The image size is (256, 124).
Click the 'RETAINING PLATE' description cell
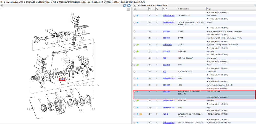184,16
